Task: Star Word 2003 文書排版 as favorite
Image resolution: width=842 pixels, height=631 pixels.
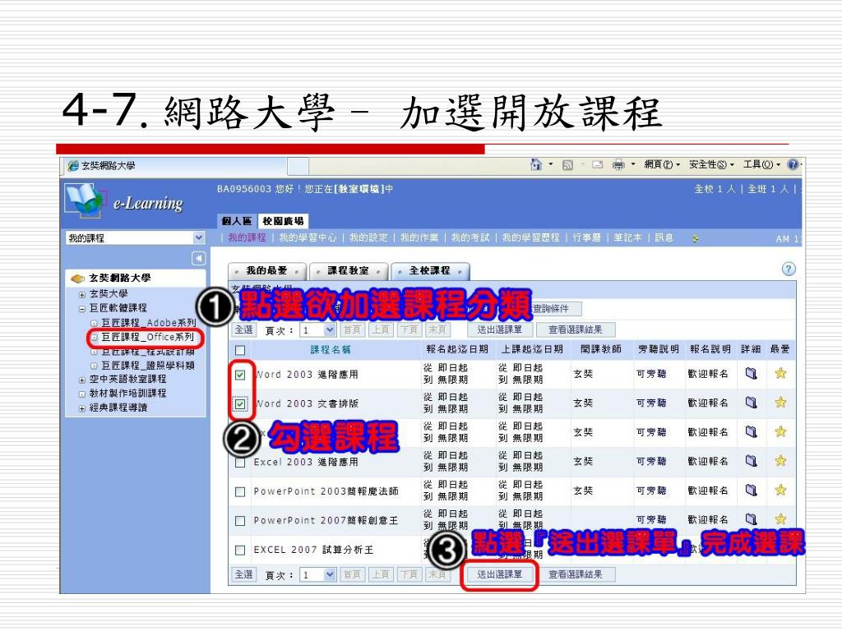Action: coord(781,403)
